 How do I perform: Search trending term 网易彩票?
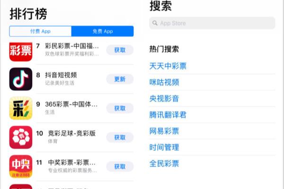[164, 131]
